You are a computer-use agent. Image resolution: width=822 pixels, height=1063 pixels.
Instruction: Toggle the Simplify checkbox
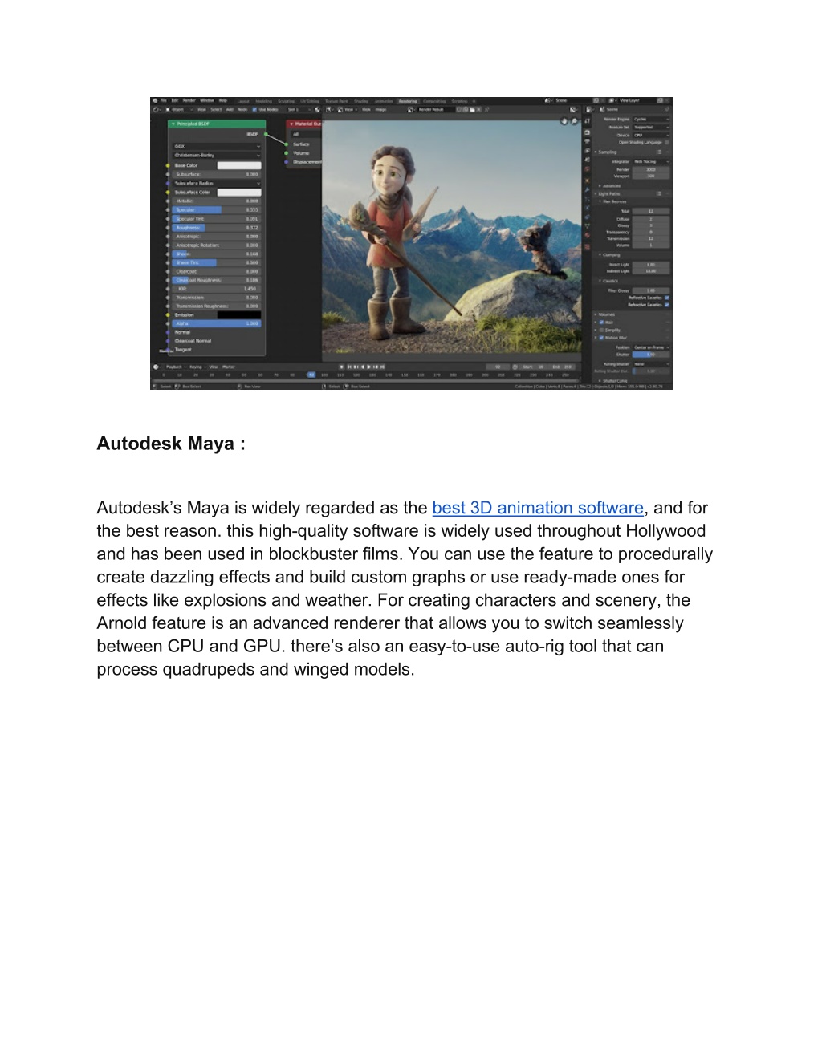pyautogui.click(x=601, y=330)
